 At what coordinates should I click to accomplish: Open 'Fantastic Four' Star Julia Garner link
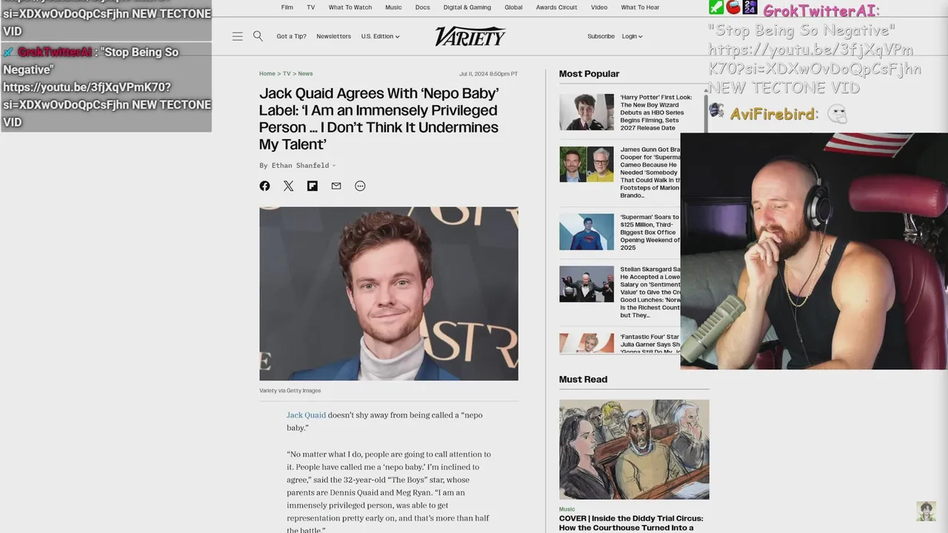[650, 344]
